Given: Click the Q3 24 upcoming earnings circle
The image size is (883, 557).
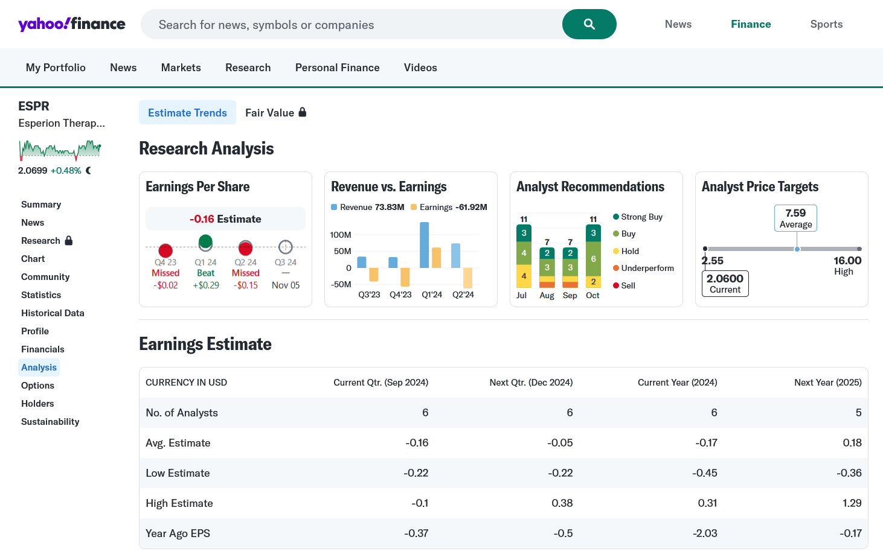Looking at the screenshot, I should (285, 247).
